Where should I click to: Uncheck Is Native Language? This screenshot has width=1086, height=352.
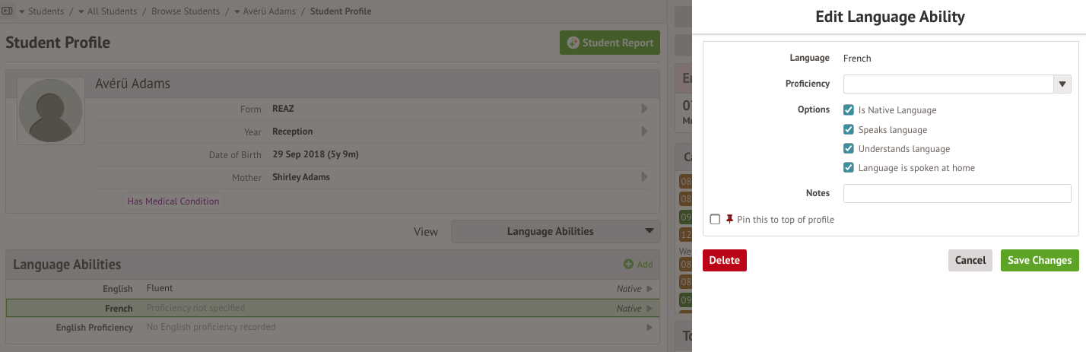849,110
